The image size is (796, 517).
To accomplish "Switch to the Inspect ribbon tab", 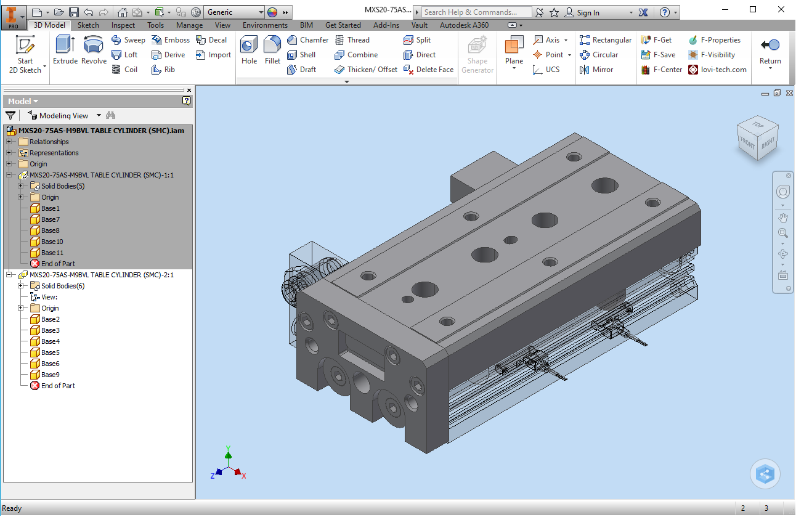I will [x=123, y=25].
